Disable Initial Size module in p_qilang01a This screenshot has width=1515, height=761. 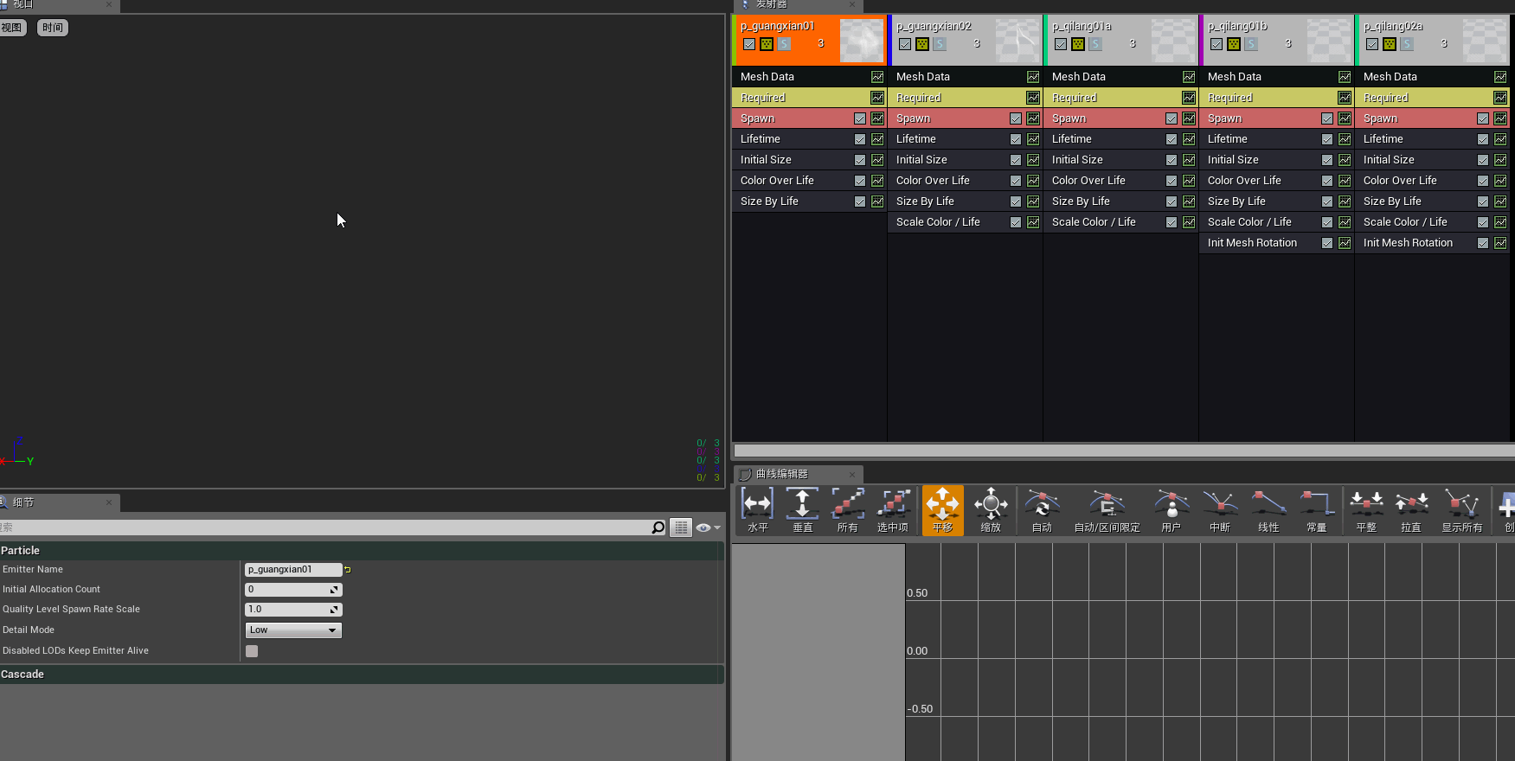pyautogui.click(x=1172, y=160)
